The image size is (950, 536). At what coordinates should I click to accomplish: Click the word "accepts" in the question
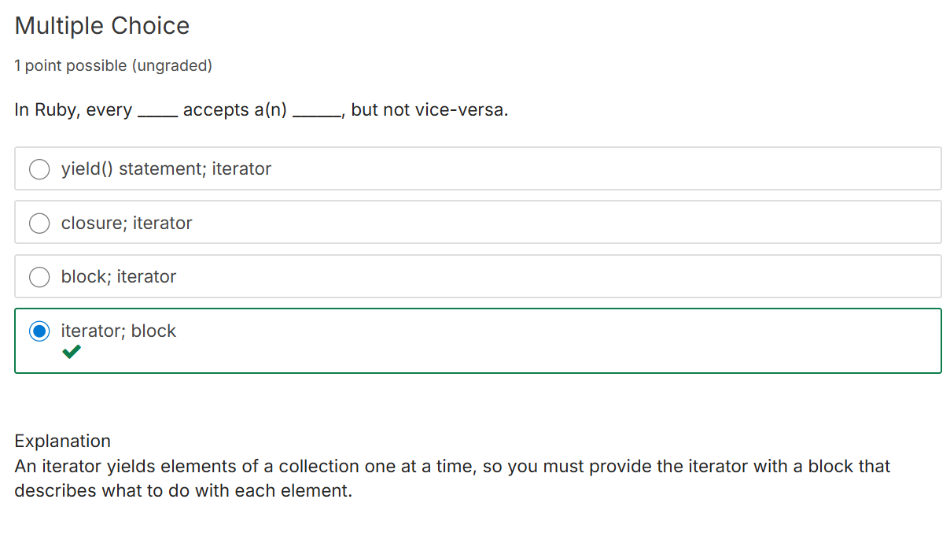(215, 110)
